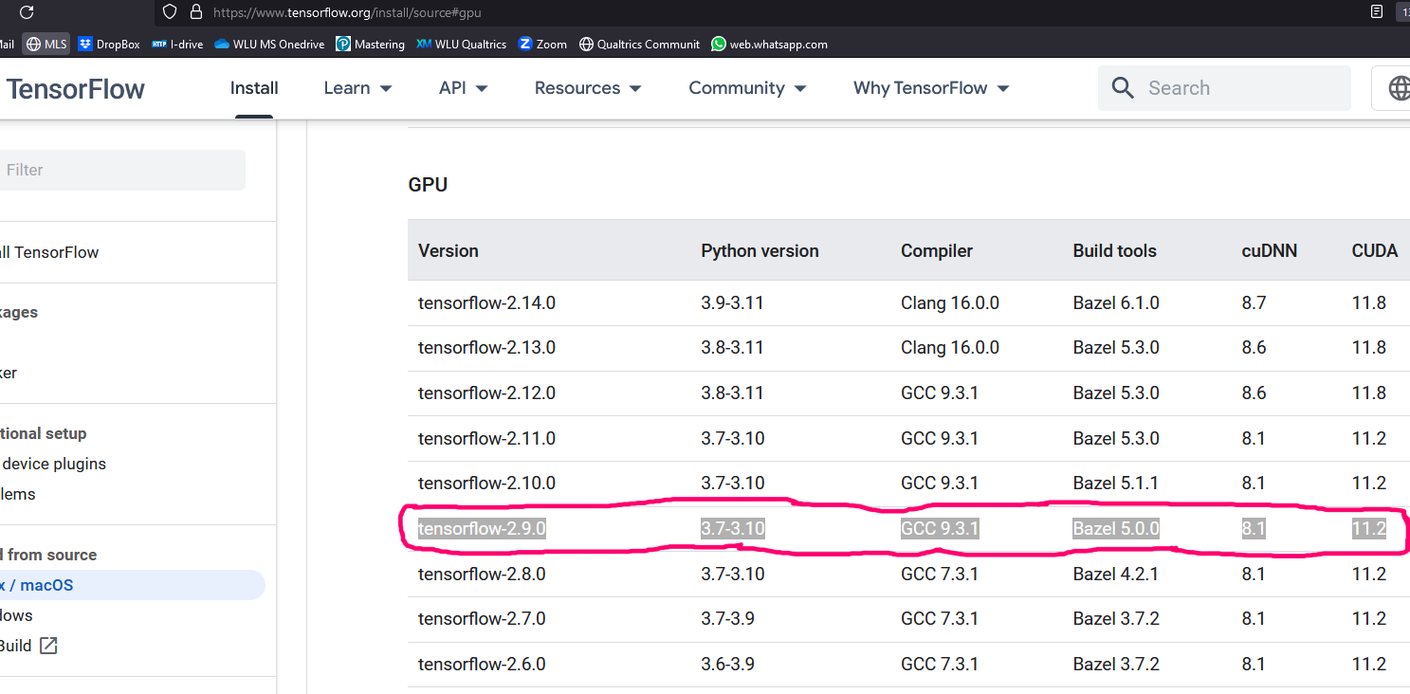The image size is (1410, 694).
Task: Click the Bazel 5.1.1 cell
Action: (x=1116, y=483)
